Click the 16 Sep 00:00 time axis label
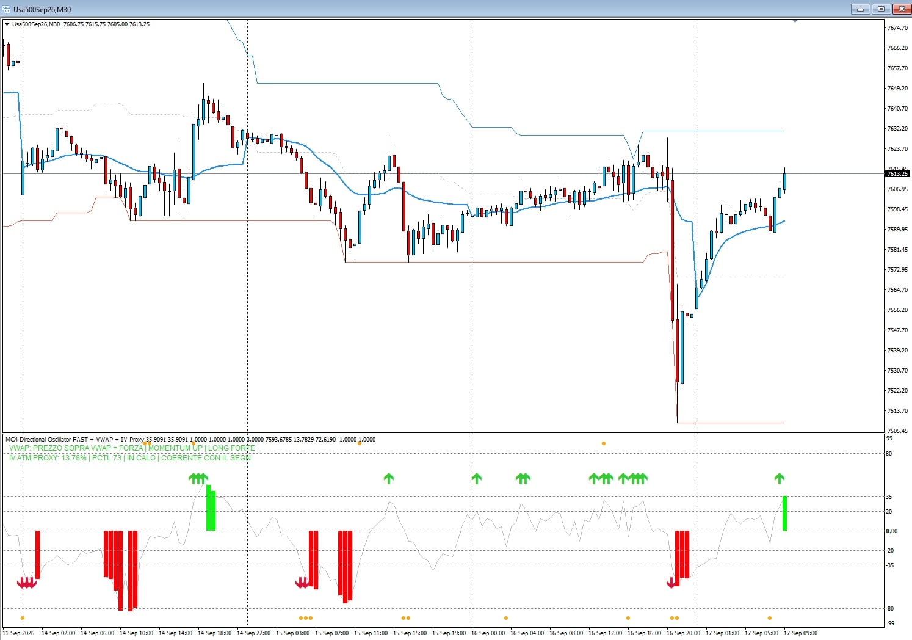912x640 pixels. [488, 633]
